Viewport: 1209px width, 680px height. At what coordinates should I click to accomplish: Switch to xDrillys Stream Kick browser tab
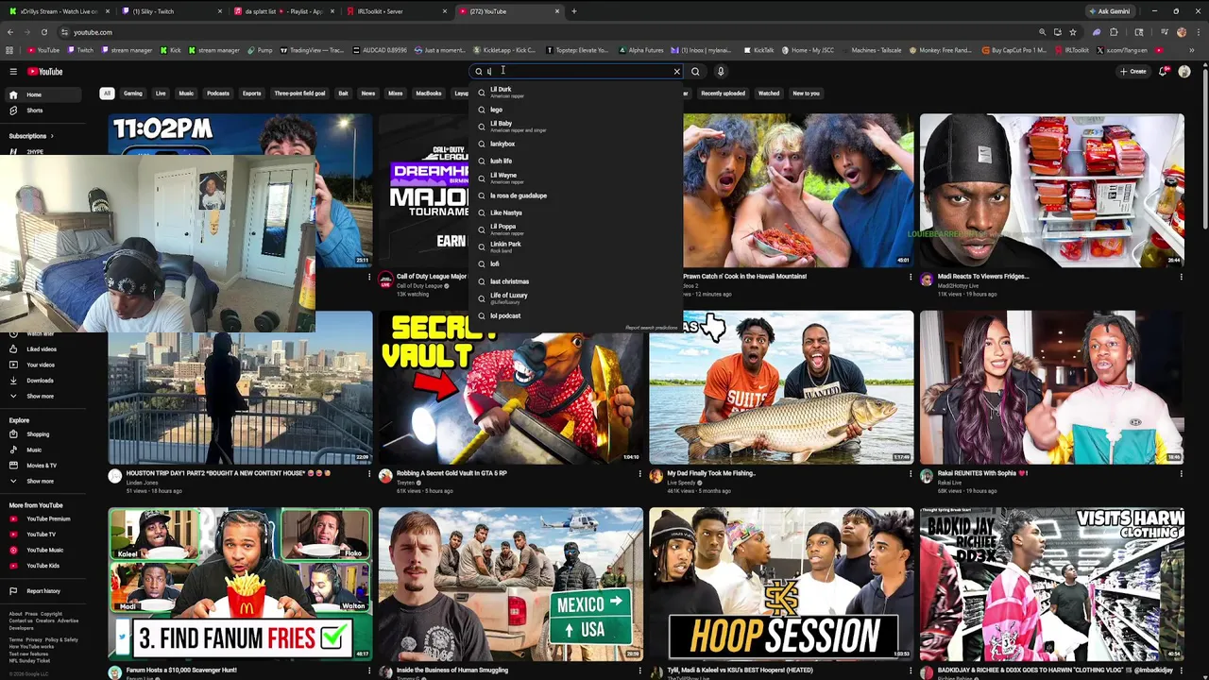(x=57, y=11)
